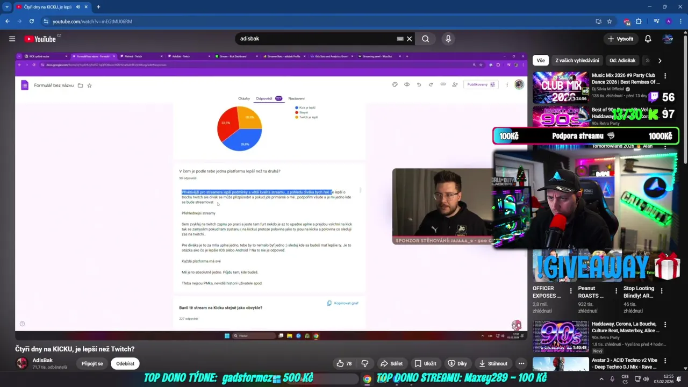
Task: Open the red extension icon with badge
Action: [x=627, y=21]
